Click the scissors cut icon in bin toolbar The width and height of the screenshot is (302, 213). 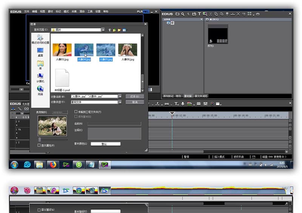pos(211,14)
